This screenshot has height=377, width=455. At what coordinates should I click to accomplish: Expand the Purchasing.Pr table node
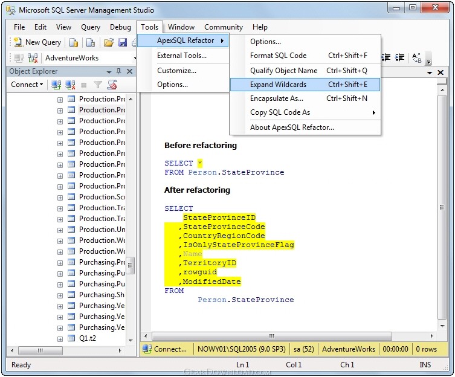pos(60,263)
